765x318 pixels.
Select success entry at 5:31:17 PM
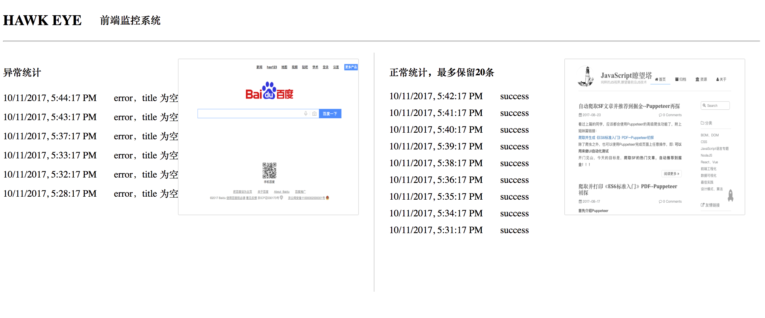point(459,230)
